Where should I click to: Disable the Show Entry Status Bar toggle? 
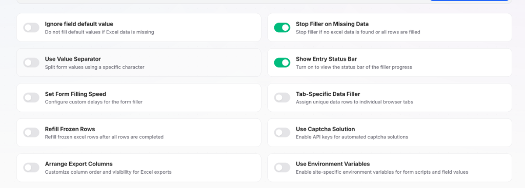[282, 62]
